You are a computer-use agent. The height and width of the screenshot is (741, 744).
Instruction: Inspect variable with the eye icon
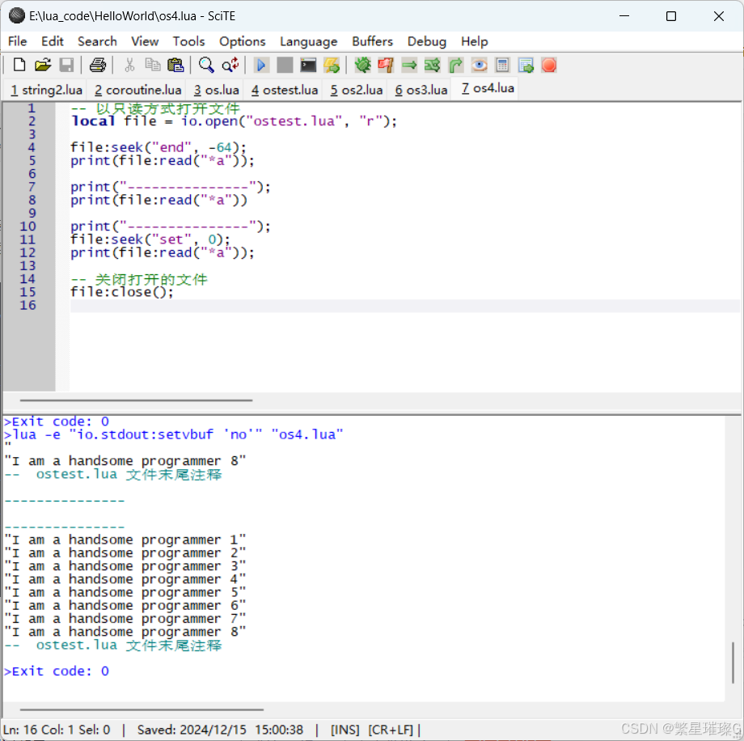point(480,65)
